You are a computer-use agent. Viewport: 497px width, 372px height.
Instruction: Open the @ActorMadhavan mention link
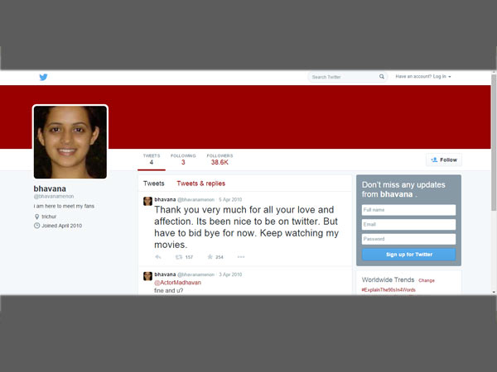[177, 283]
